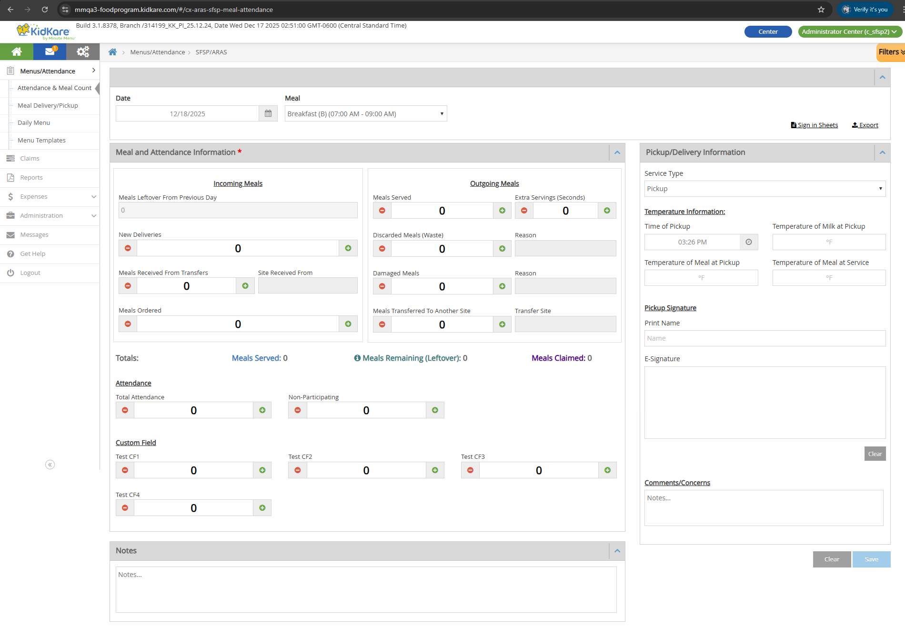905x628 pixels.
Task: Click the clock icon for Time of Pickup
Action: (x=748, y=242)
